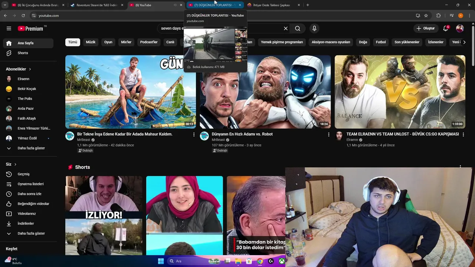
Task: Go back with browser back arrow
Action: click(5, 16)
